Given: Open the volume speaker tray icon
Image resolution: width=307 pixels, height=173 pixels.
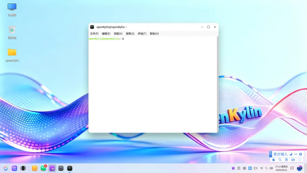Looking at the screenshot, I should click(x=271, y=168).
